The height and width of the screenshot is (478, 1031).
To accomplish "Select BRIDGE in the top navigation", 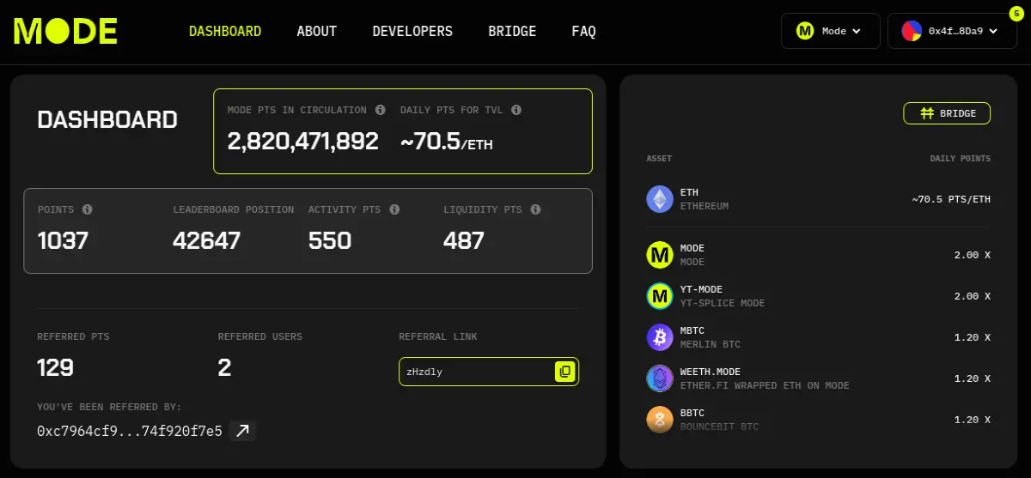I will tap(512, 31).
